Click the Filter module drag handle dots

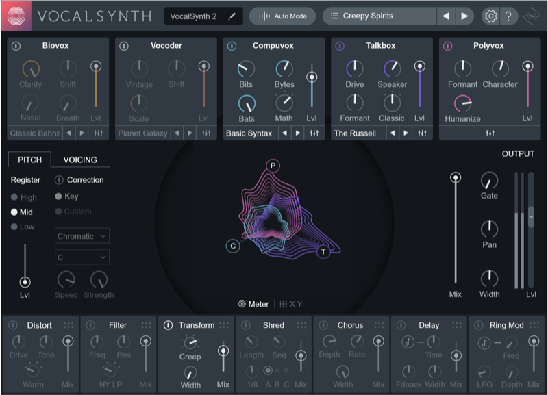[x=146, y=325]
